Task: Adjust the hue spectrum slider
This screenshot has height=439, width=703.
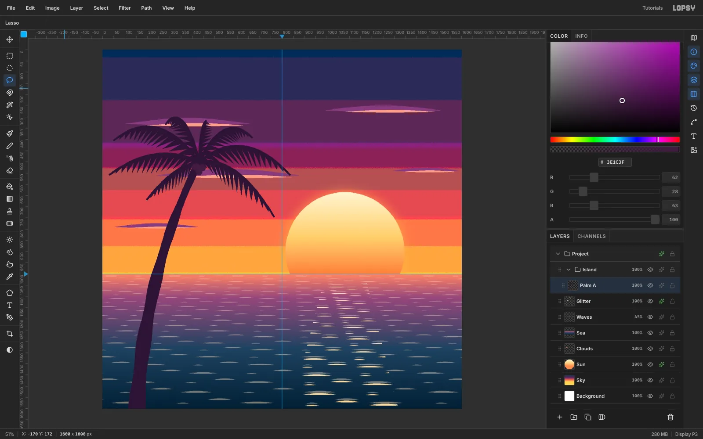Action: (615, 140)
